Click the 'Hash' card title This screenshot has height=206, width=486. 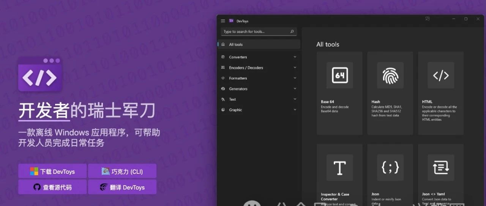[x=376, y=102]
